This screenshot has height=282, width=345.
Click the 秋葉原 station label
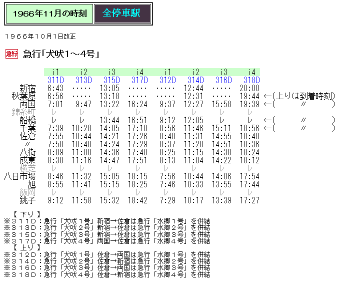(23, 96)
